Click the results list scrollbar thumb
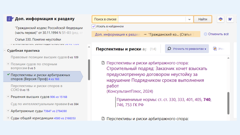The height and width of the screenshot is (135, 240). (x=228, y=103)
